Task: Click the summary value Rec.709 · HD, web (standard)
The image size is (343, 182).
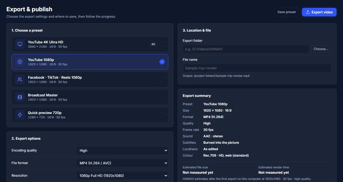Action: [x=226, y=156]
